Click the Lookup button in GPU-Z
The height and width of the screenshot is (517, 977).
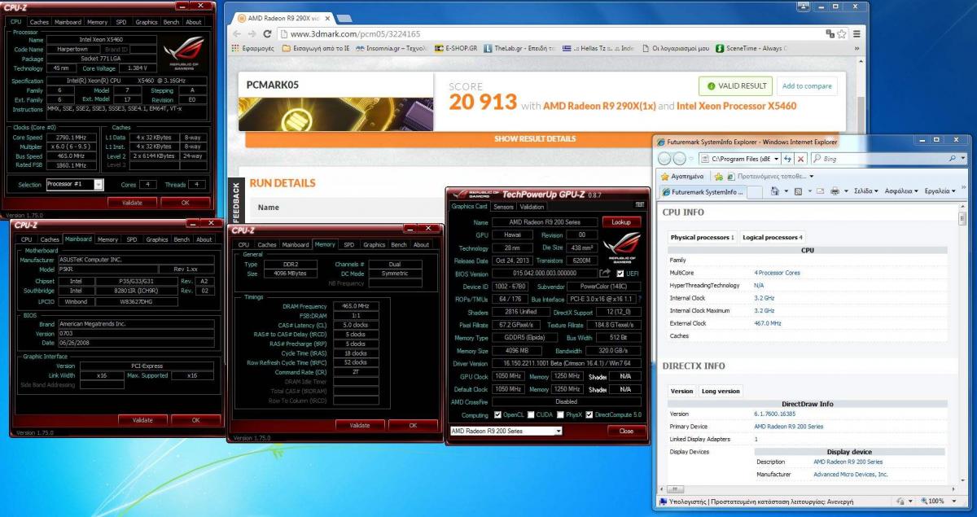621,221
